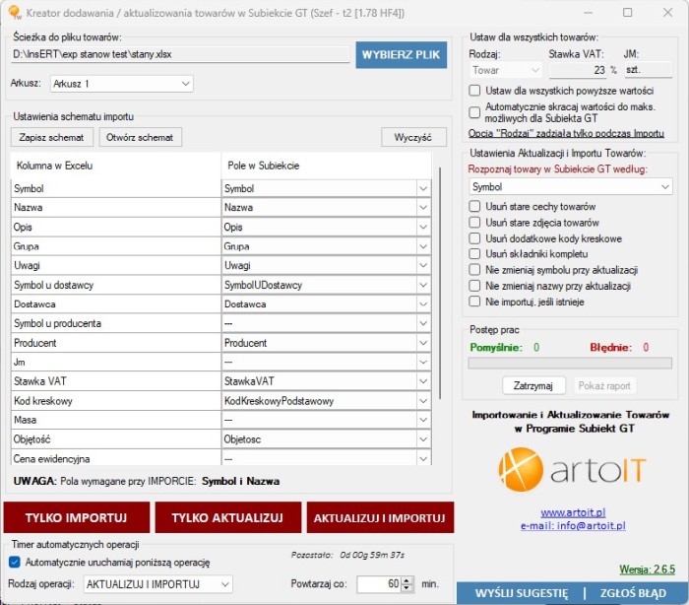Click the file path input field
Image resolution: width=689 pixels, height=605 pixels.
pos(179,56)
